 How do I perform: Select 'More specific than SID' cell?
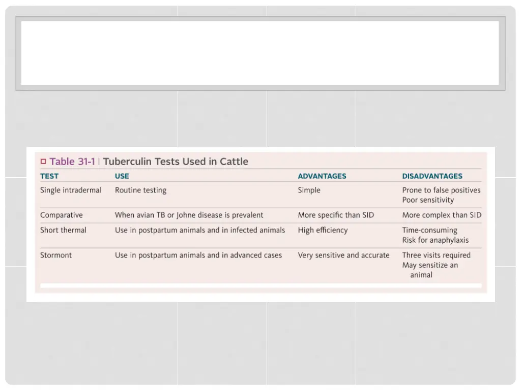336,215
